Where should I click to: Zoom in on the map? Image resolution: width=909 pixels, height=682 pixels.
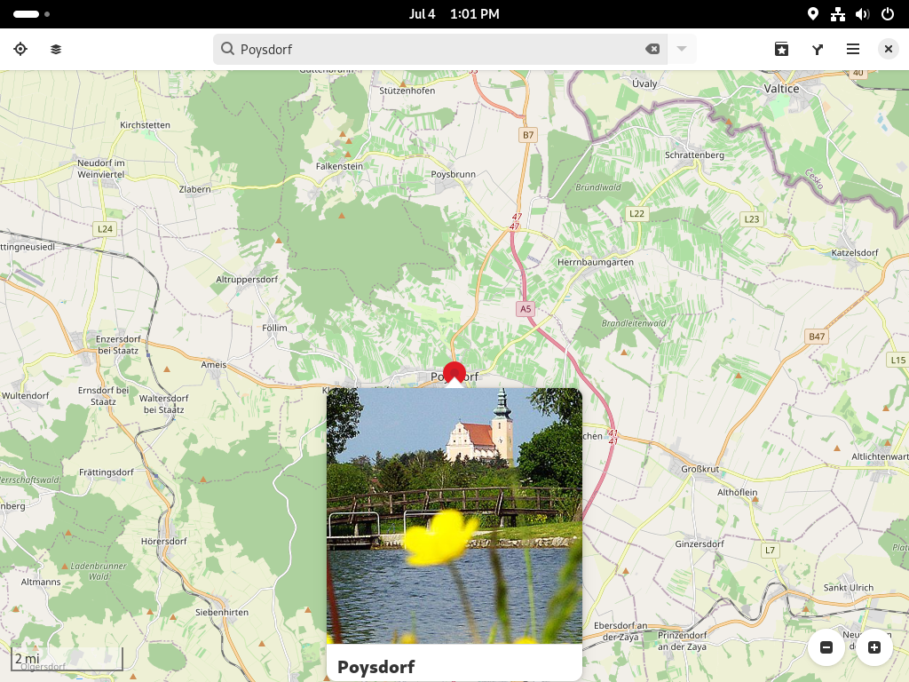pyautogui.click(x=874, y=647)
